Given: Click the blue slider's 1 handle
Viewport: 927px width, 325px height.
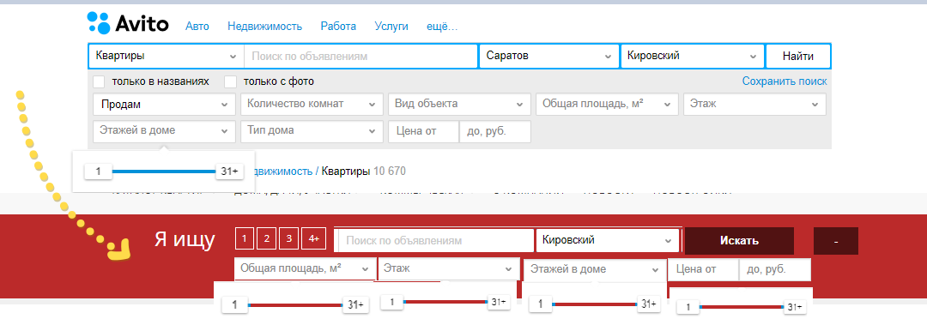Looking at the screenshot, I should 98,172.
